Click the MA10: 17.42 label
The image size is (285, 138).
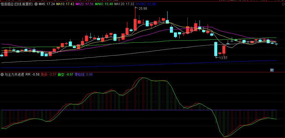(65, 4)
